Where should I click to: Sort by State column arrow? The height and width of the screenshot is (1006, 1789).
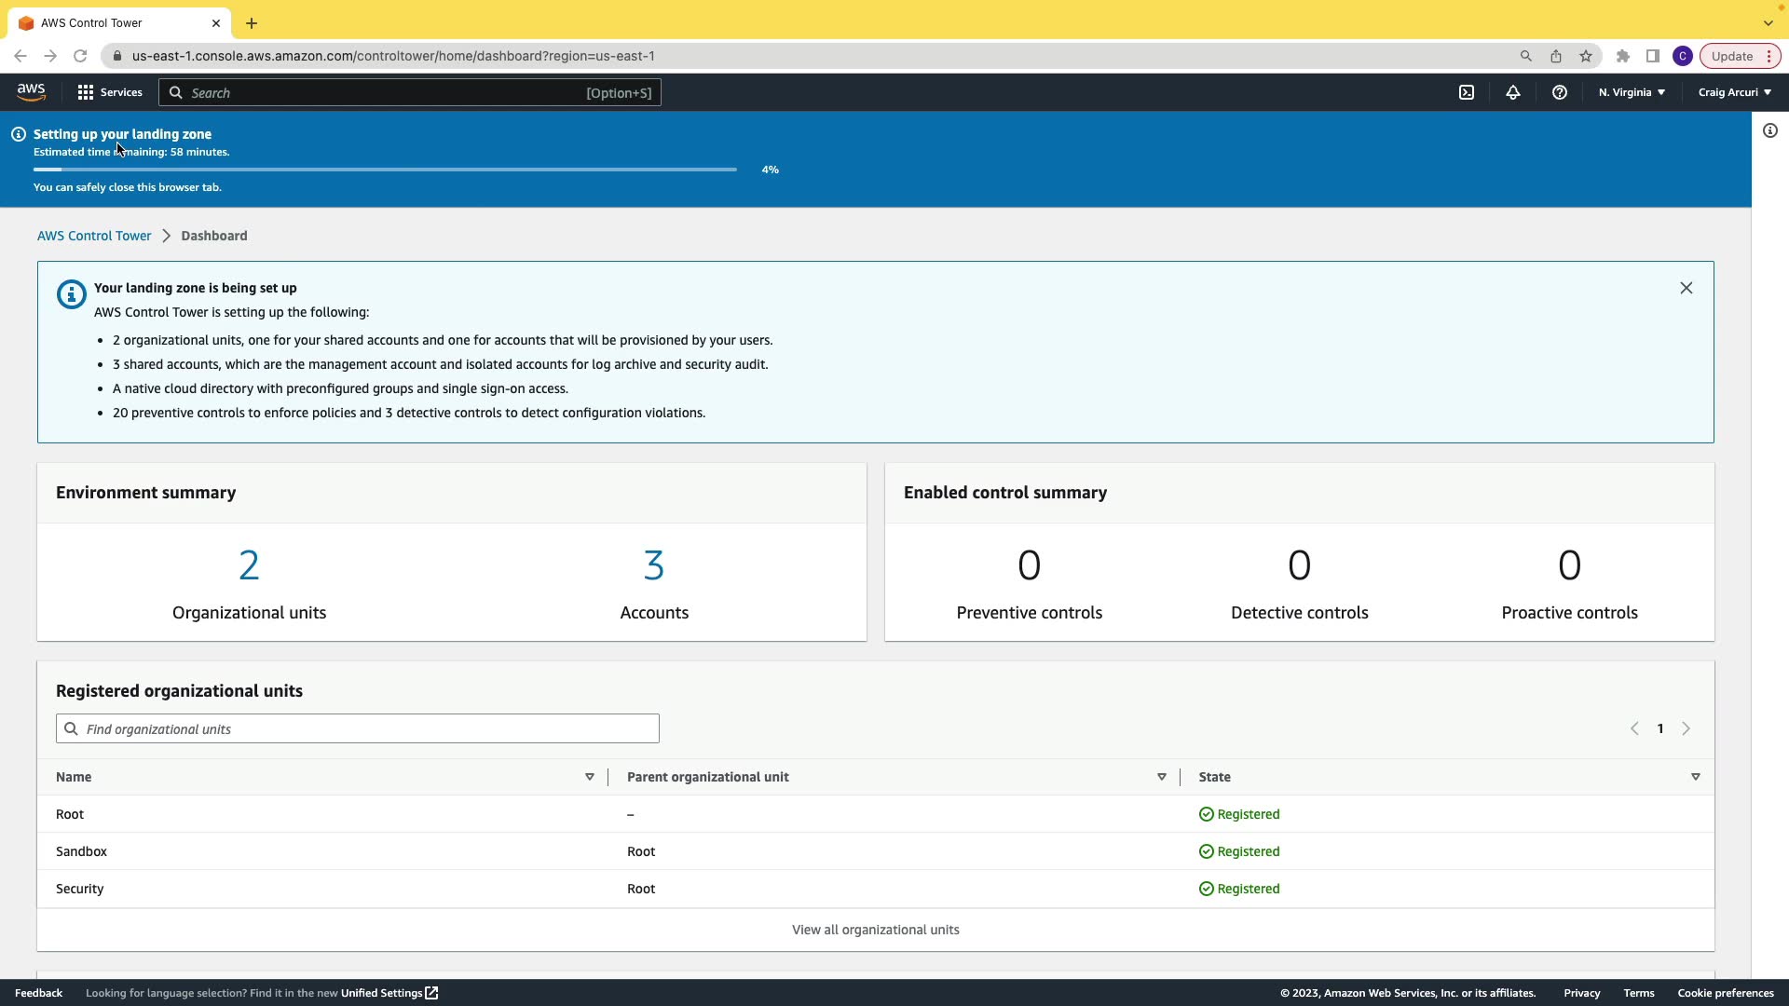(1696, 777)
